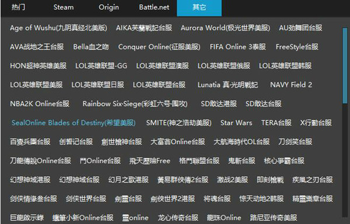Choose 剑侠情缘叁台服
This screenshot has height=224, width=350.
(x=33, y=198)
